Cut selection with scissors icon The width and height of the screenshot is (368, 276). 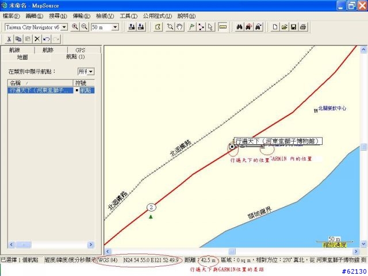click(x=9, y=39)
